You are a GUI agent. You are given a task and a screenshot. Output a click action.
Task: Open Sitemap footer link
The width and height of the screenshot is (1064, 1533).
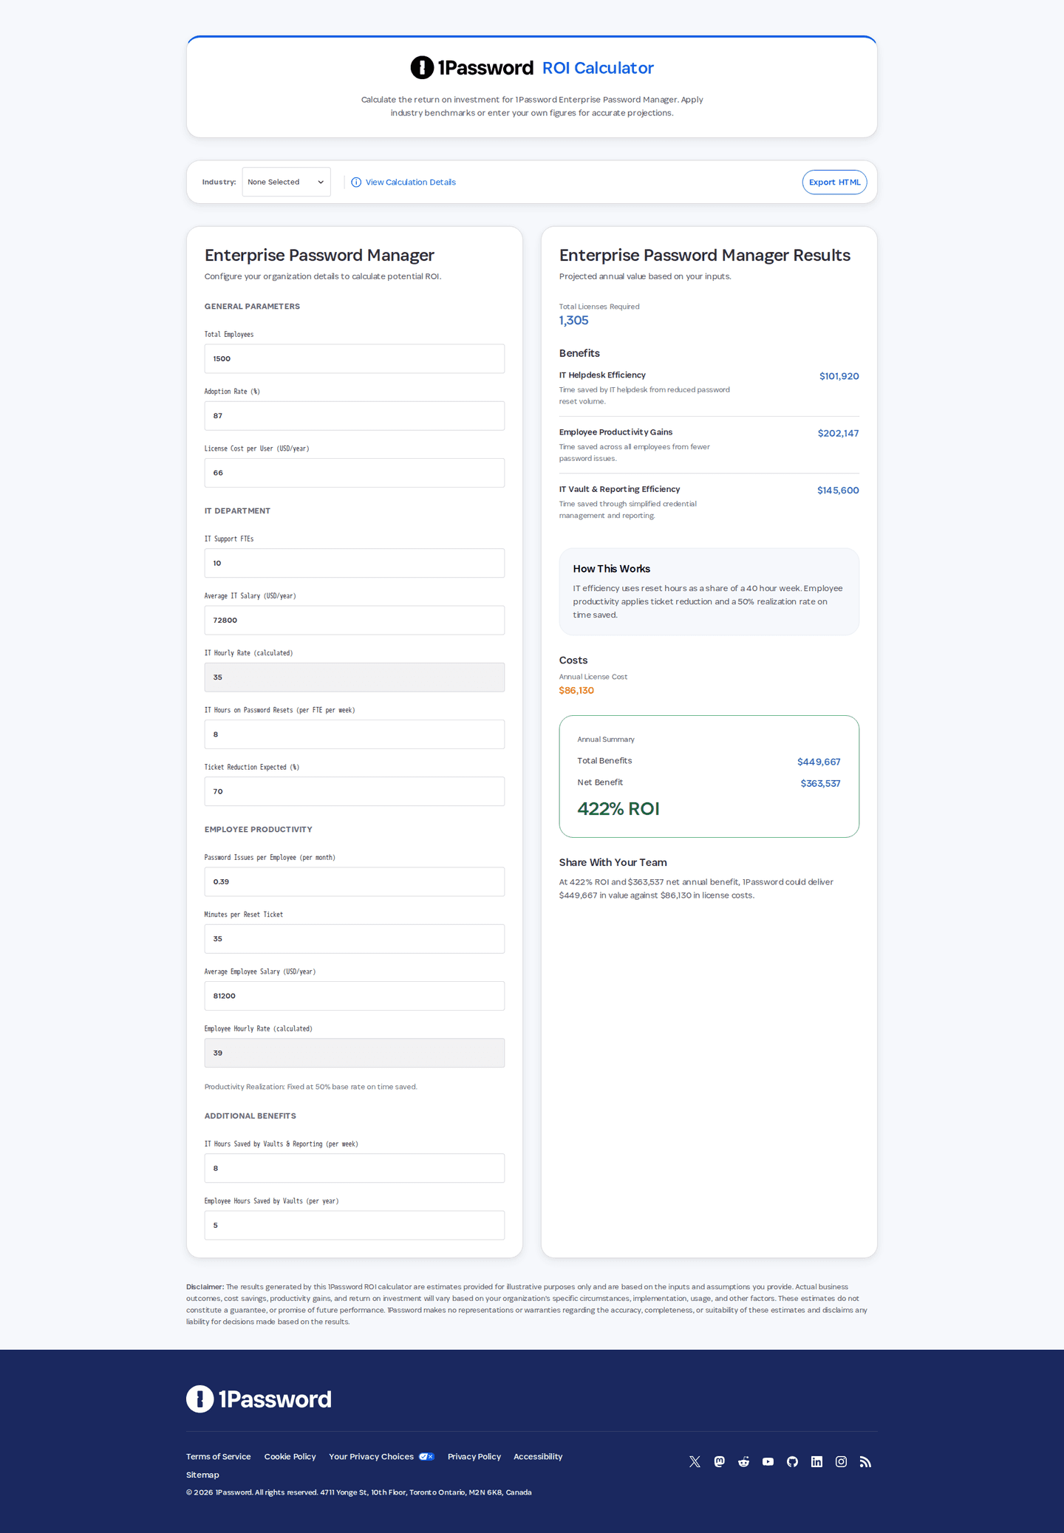click(202, 1475)
